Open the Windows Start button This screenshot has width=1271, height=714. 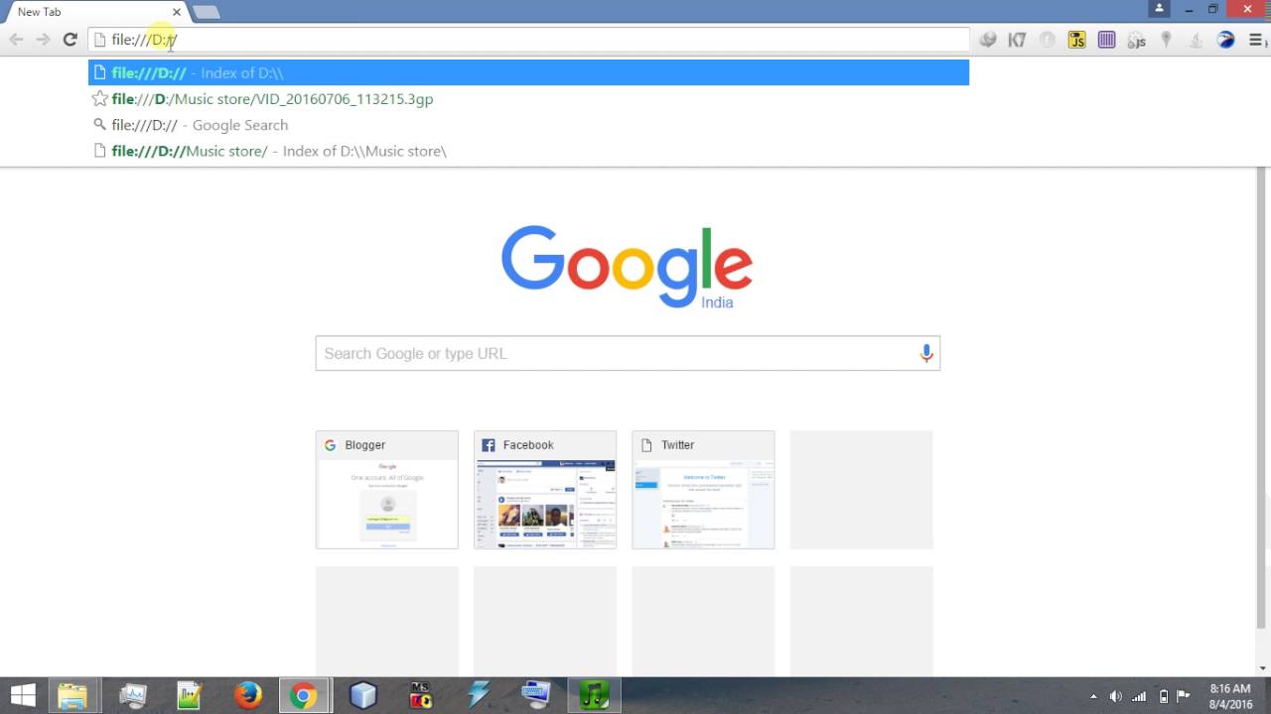(23, 695)
